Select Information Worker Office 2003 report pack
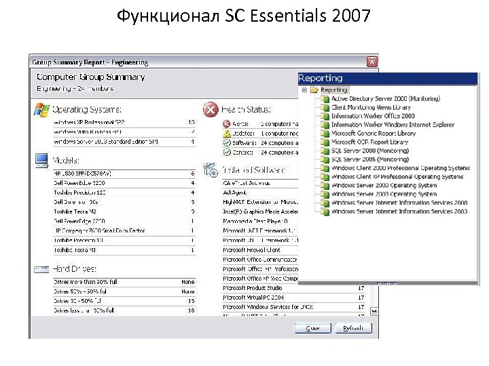Screen dimensions: 489x366 click(373, 116)
